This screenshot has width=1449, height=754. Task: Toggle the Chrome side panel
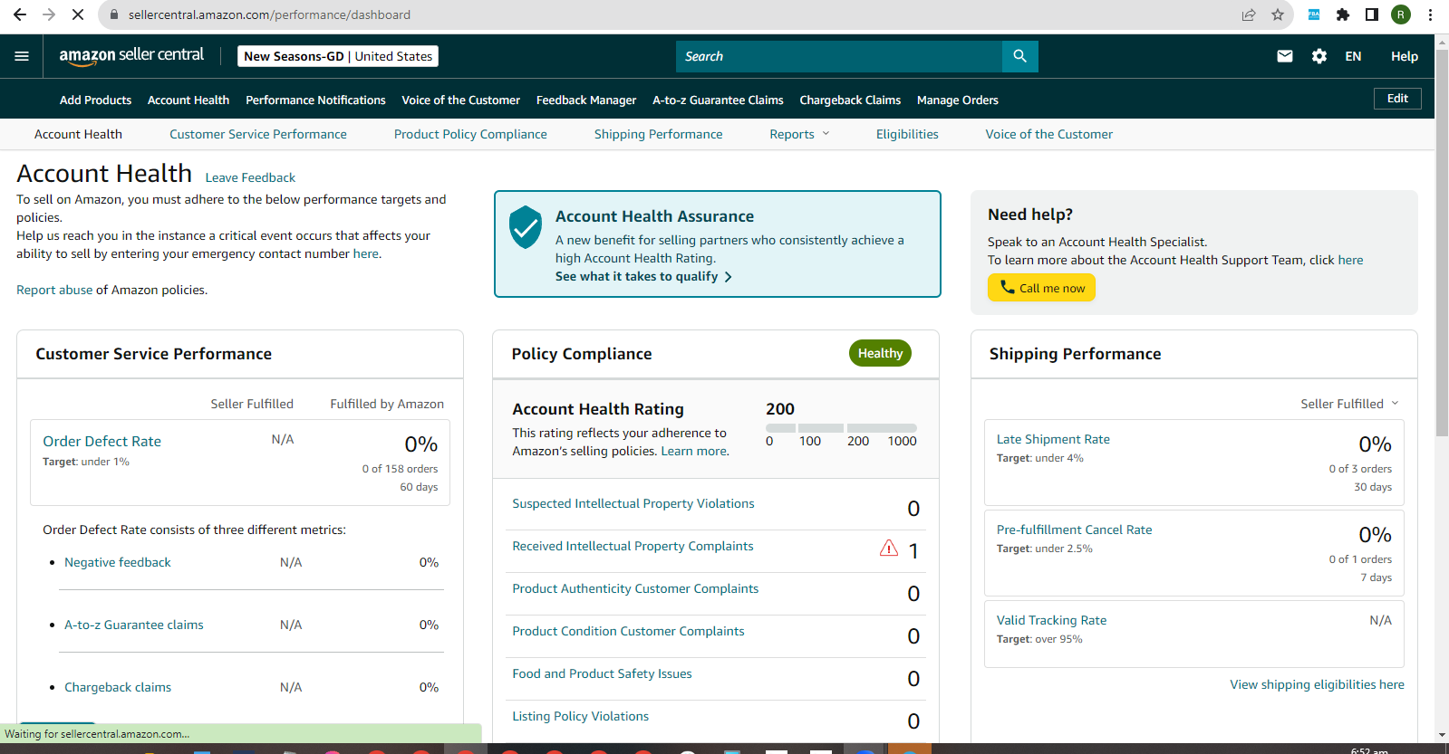[x=1372, y=14]
